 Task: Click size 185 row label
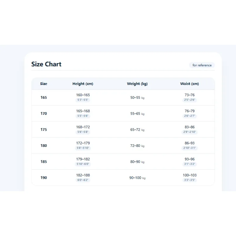(44, 162)
